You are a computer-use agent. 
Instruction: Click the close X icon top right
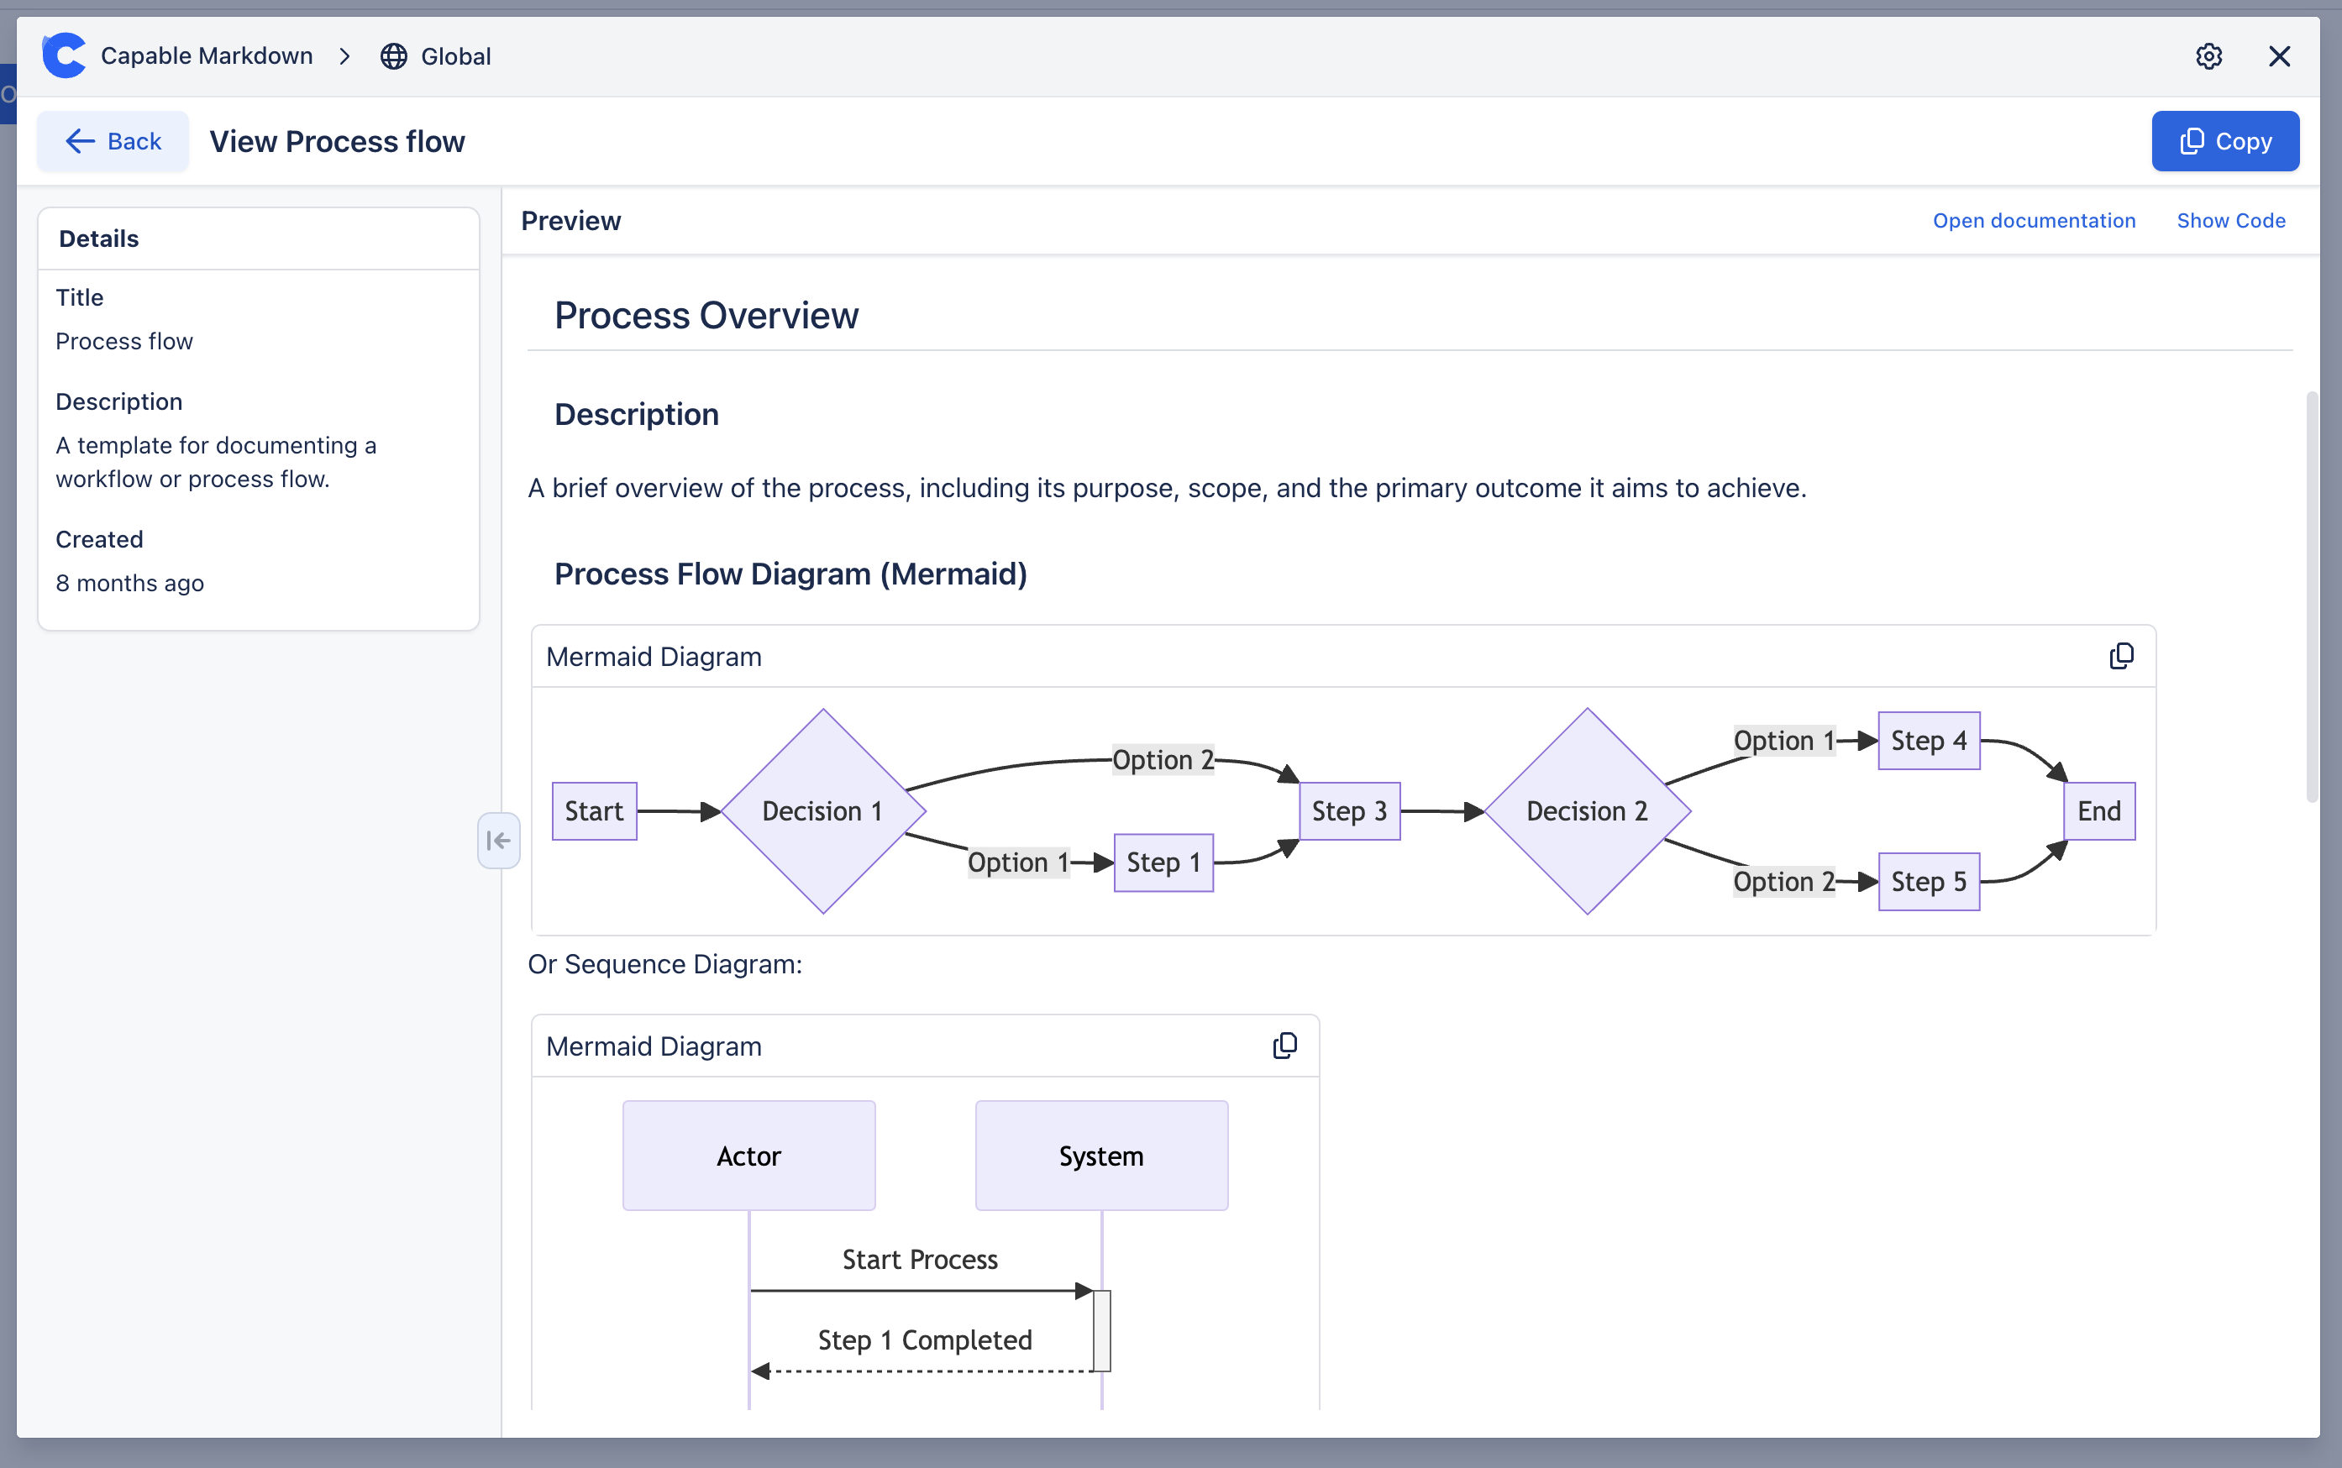coord(2280,55)
